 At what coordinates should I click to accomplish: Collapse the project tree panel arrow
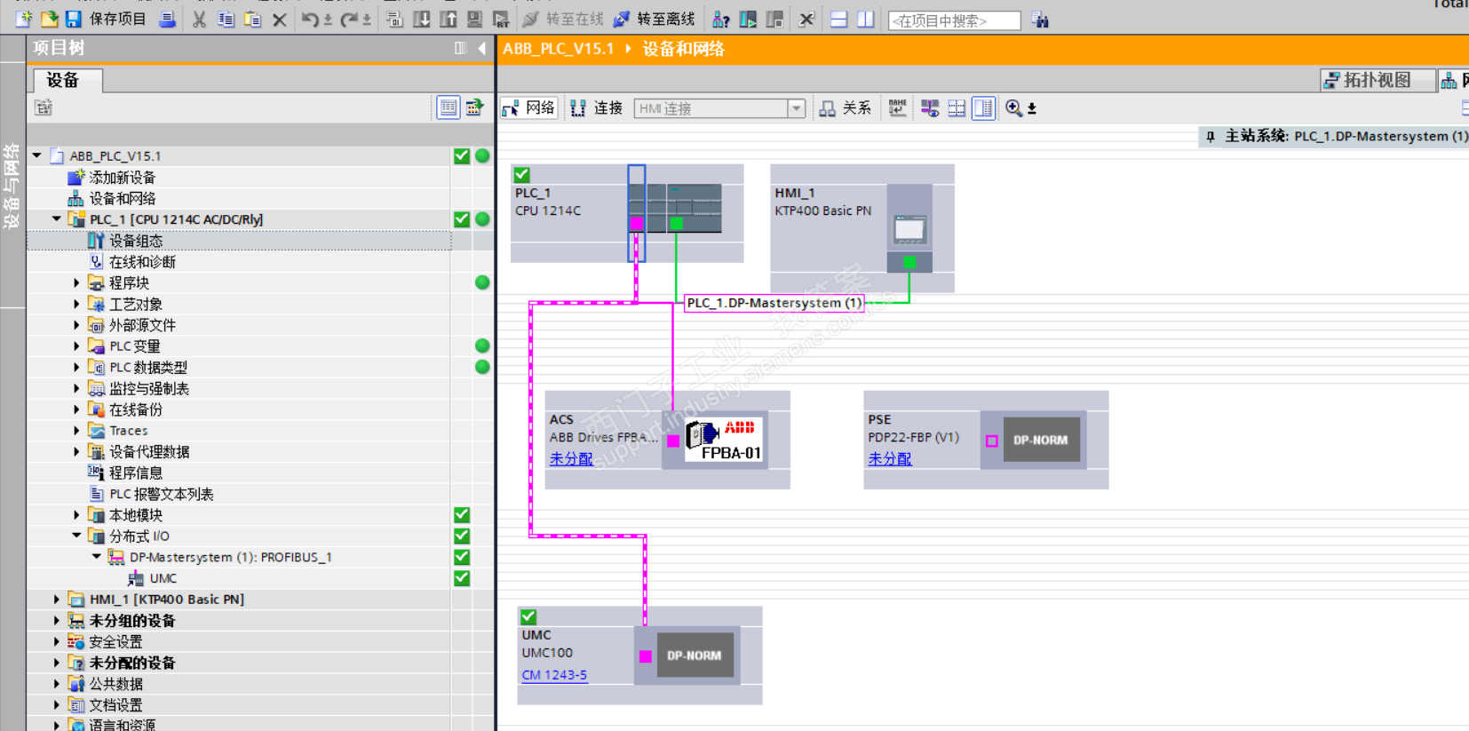tap(482, 48)
